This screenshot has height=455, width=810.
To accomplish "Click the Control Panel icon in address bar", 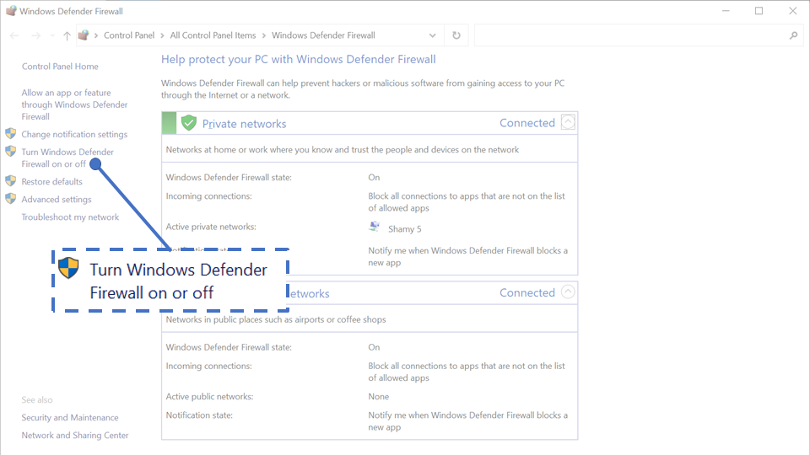I will [x=84, y=35].
